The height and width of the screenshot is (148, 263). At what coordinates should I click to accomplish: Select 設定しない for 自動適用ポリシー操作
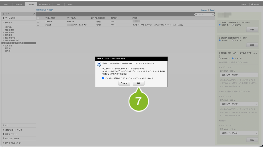pos(220,40)
